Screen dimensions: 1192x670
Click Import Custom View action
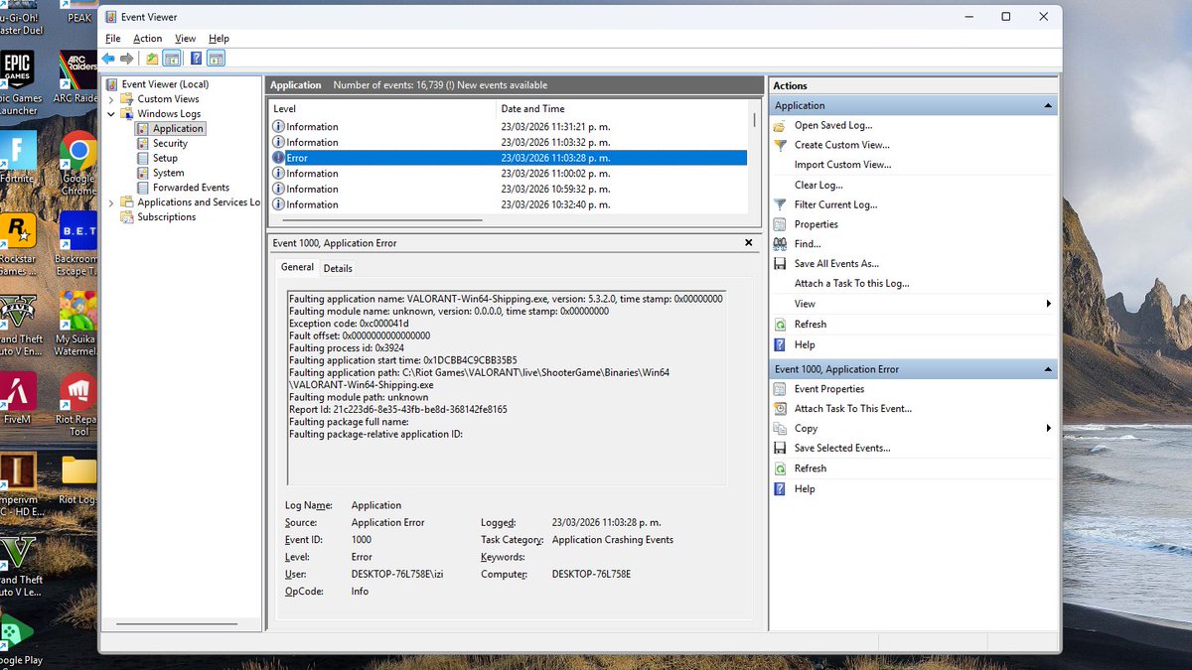coord(842,165)
